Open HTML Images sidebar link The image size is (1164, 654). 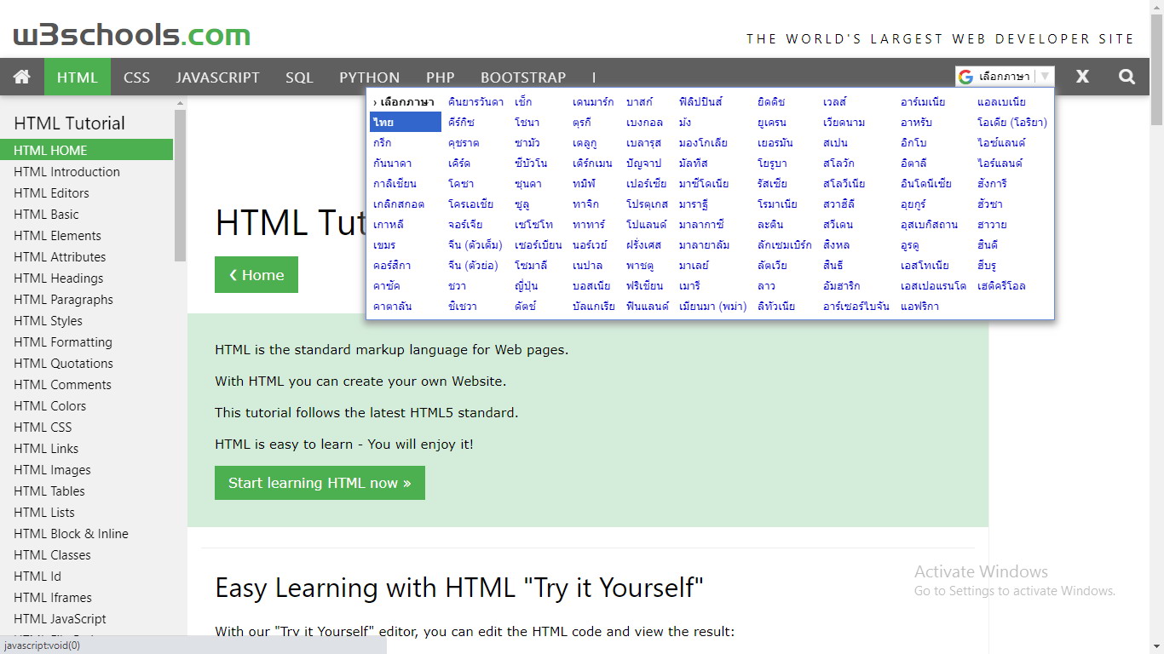pyautogui.click(x=52, y=469)
